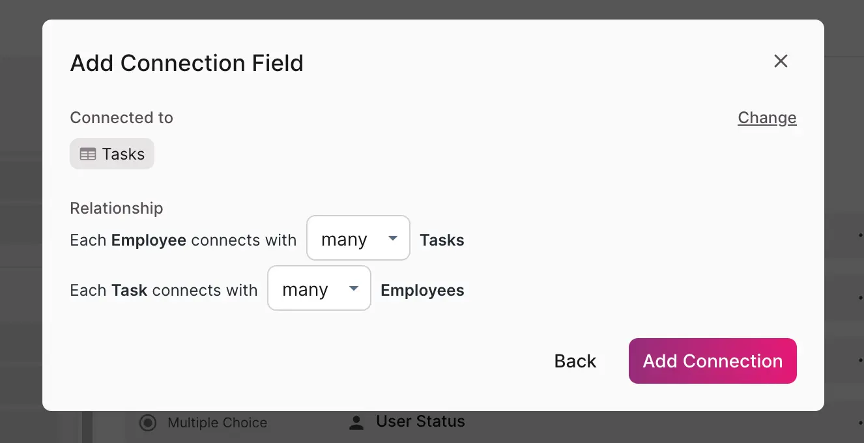Click the Relationship section heading
Image resolution: width=864 pixels, height=443 pixels.
(117, 208)
